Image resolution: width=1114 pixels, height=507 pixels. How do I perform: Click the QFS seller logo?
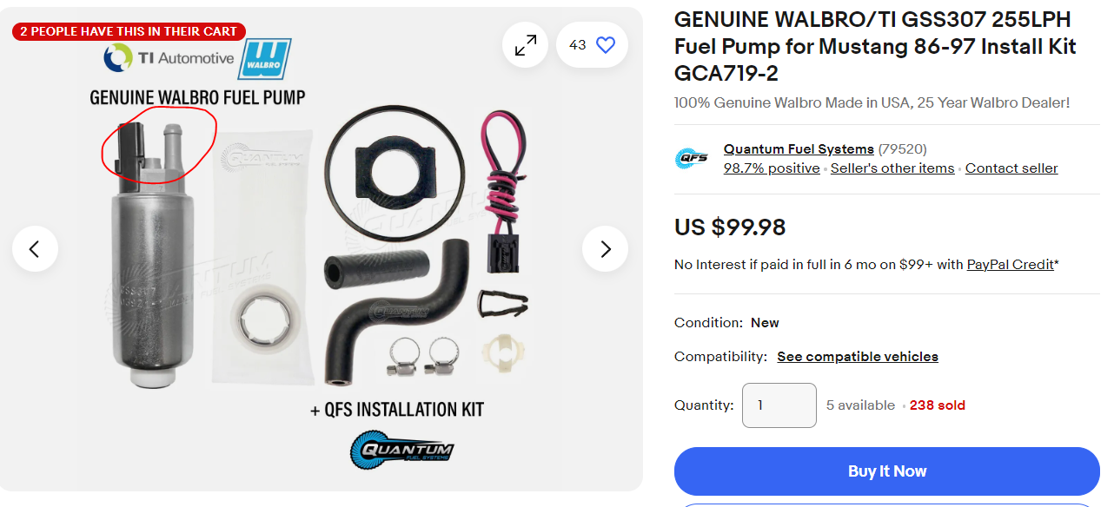click(692, 159)
